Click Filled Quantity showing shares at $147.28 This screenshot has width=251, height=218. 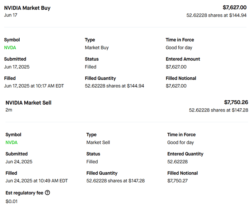115,181
